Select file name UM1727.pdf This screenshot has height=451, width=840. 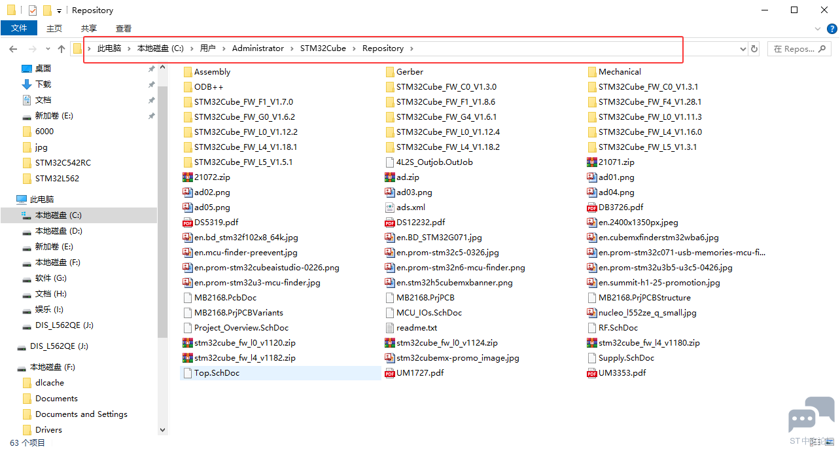[x=420, y=373]
